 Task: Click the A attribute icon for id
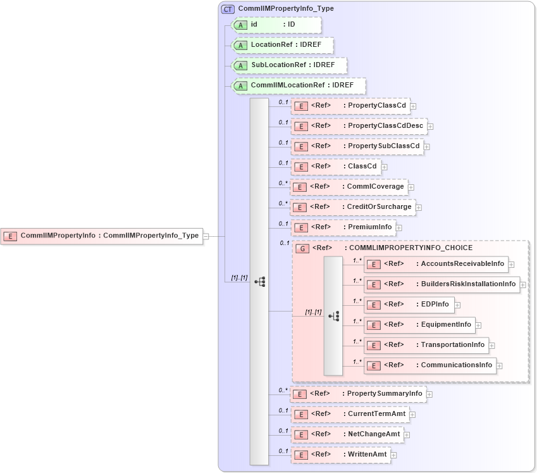click(x=241, y=25)
